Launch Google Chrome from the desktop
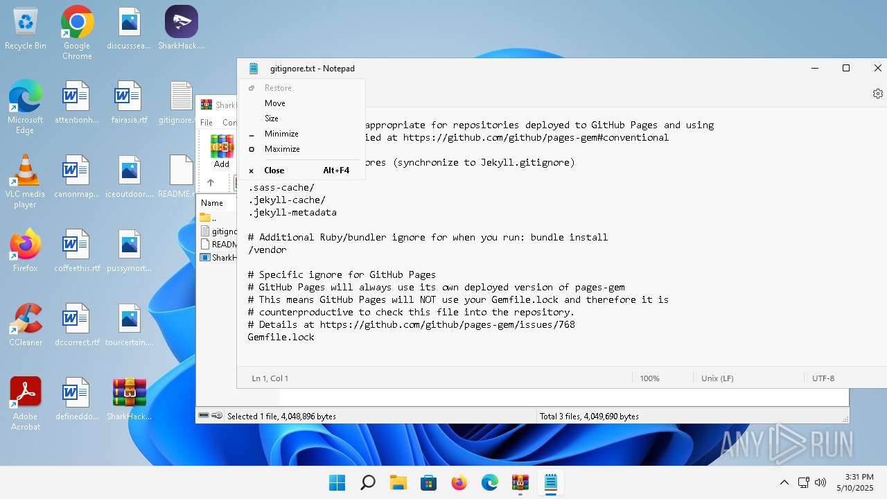Image resolution: width=887 pixels, height=499 pixels. (x=77, y=33)
